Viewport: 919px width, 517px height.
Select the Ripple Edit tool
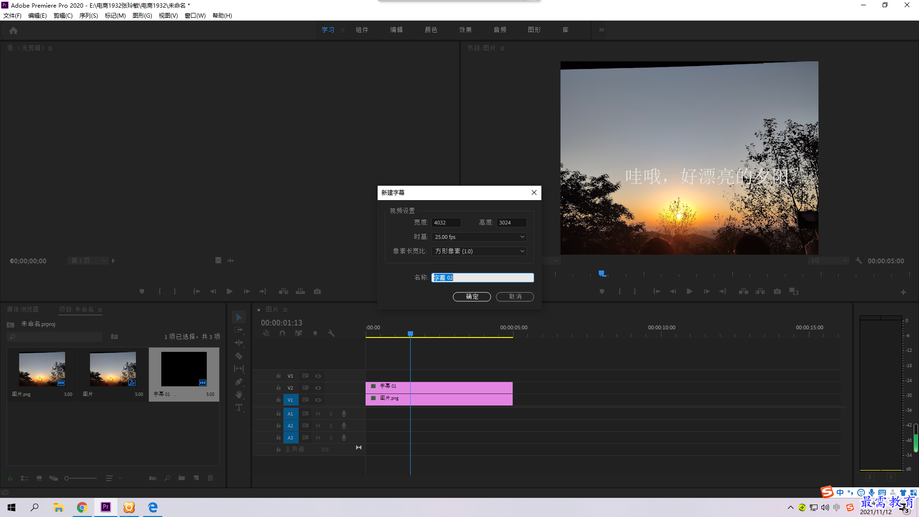[239, 343]
